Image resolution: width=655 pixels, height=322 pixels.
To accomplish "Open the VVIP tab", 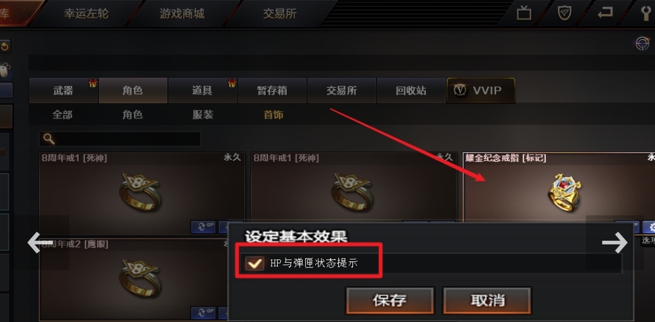I will 481,90.
